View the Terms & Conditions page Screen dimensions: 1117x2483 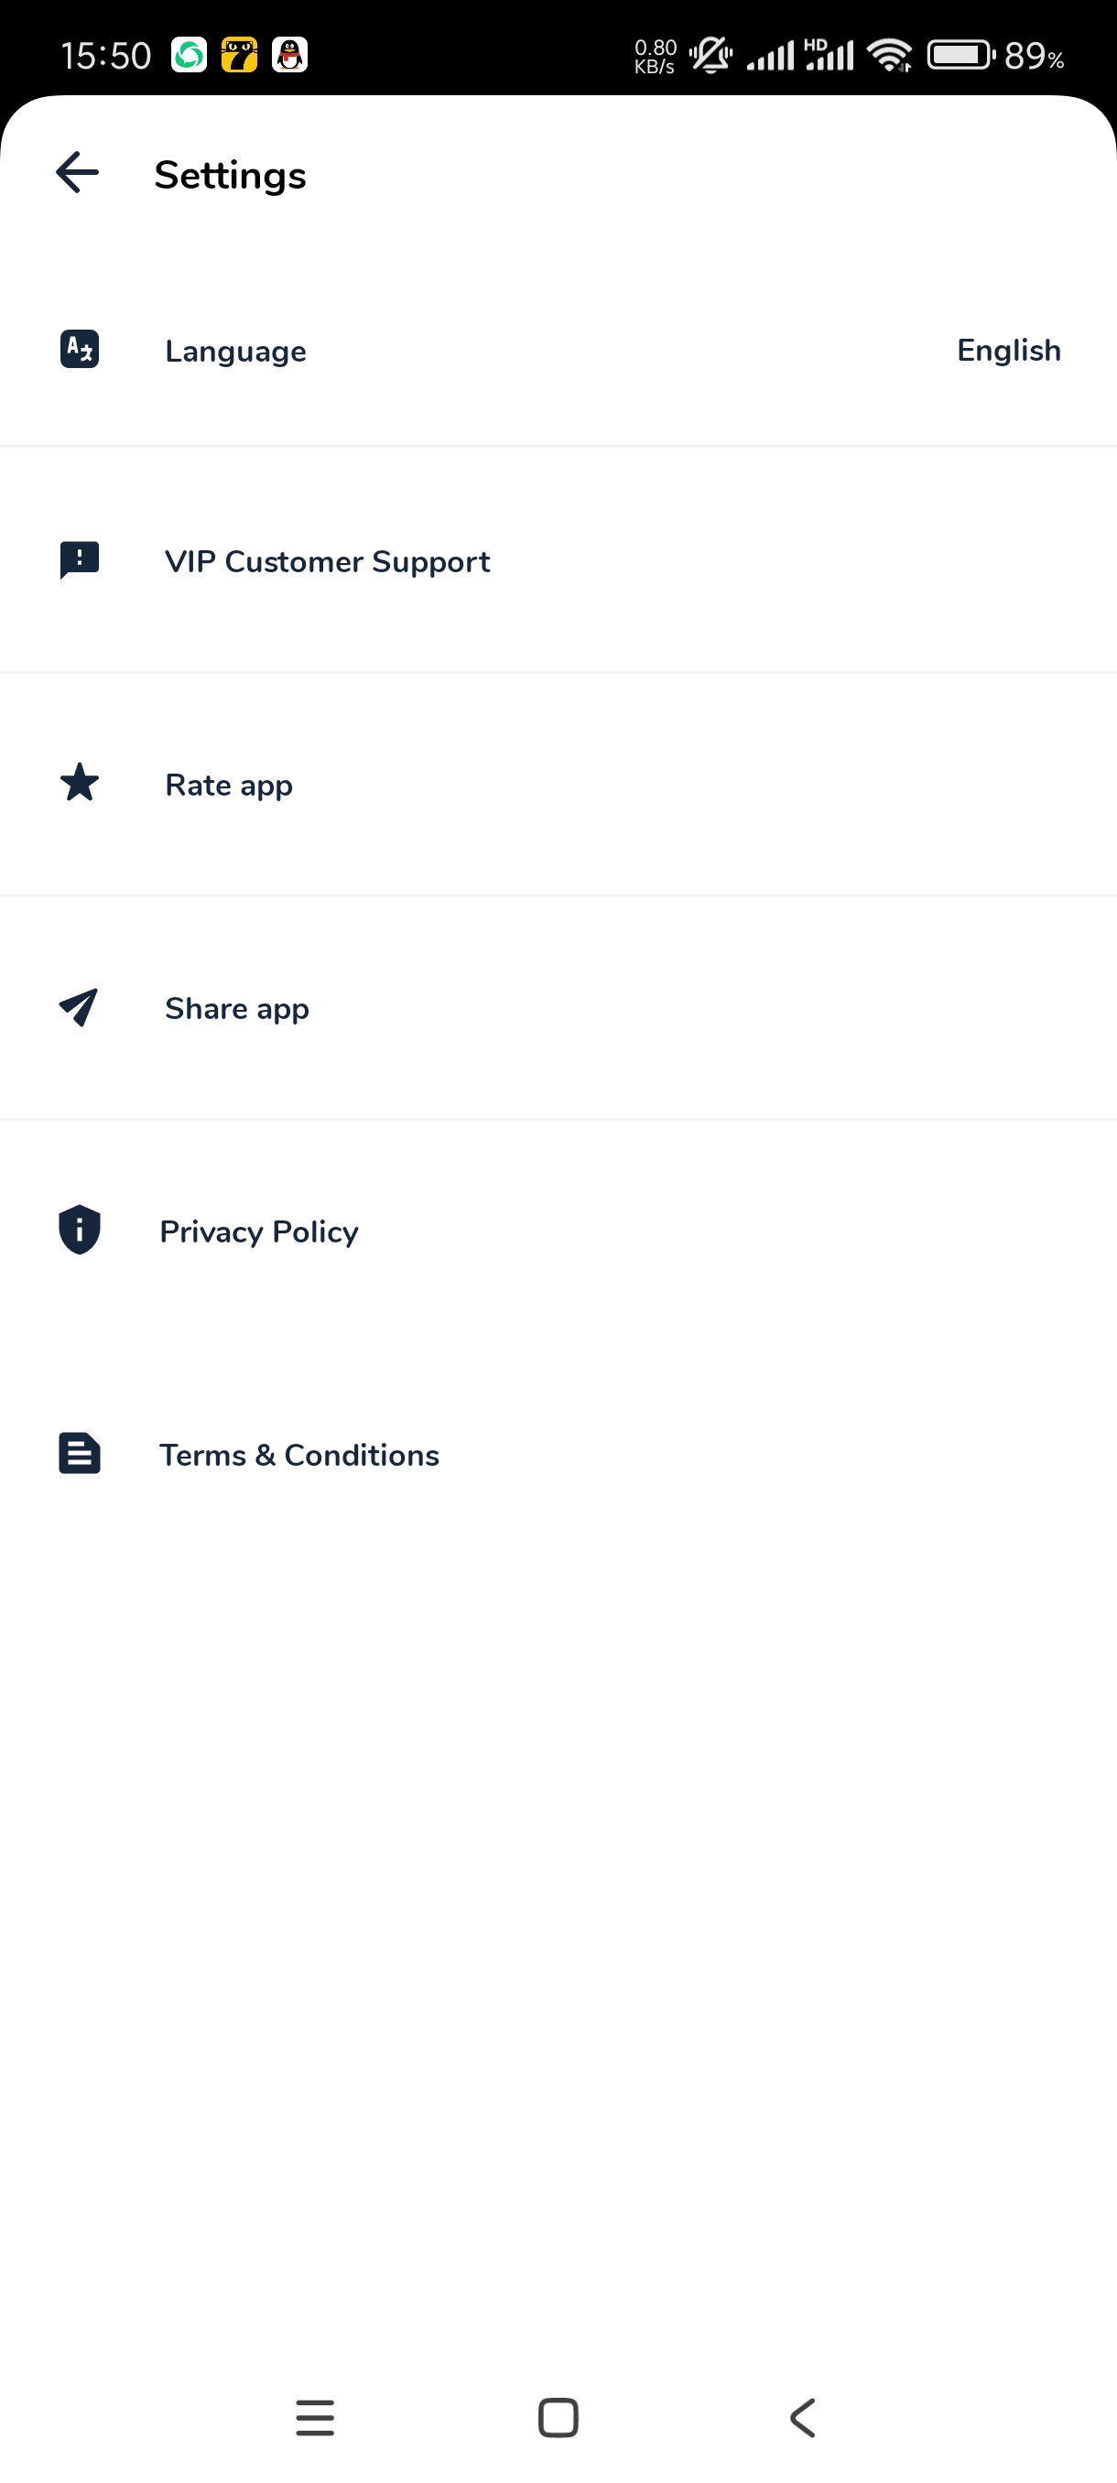pos(558,1455)
